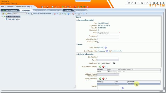Collapse the Common Information section
Screen dimensions: 166x93
[x=77, y=20]
